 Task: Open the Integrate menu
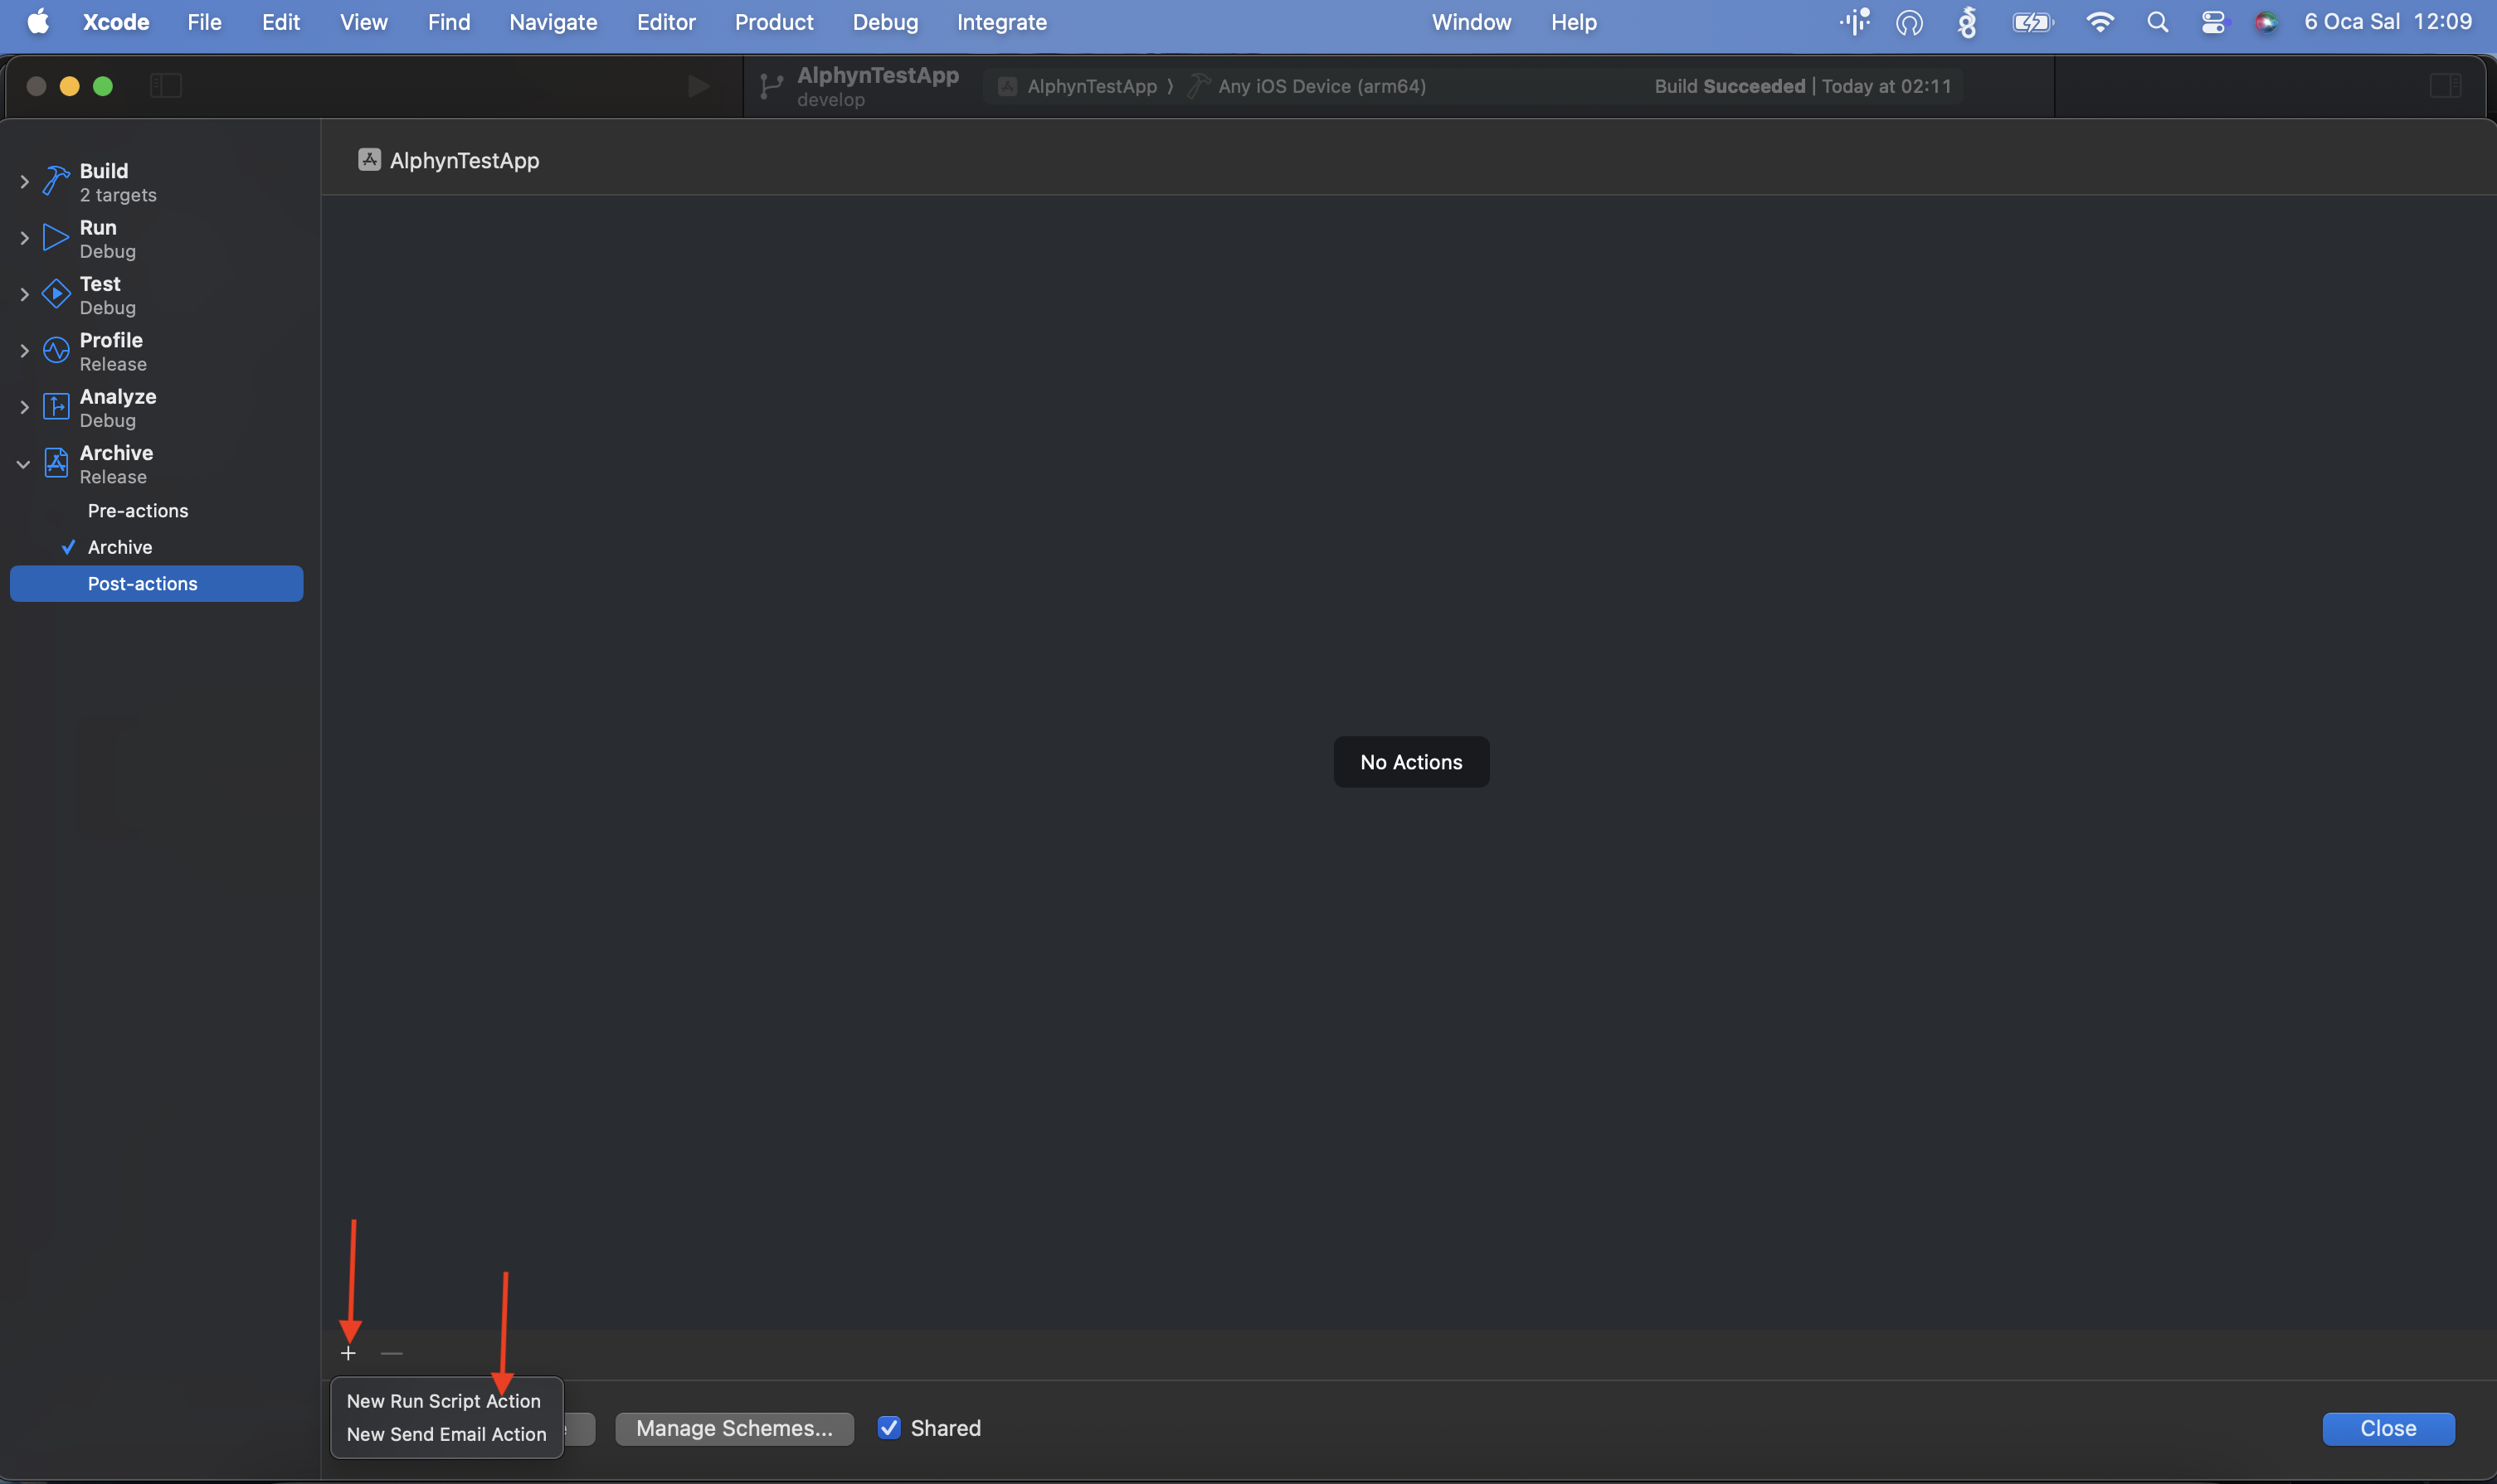pos(1001,22)
